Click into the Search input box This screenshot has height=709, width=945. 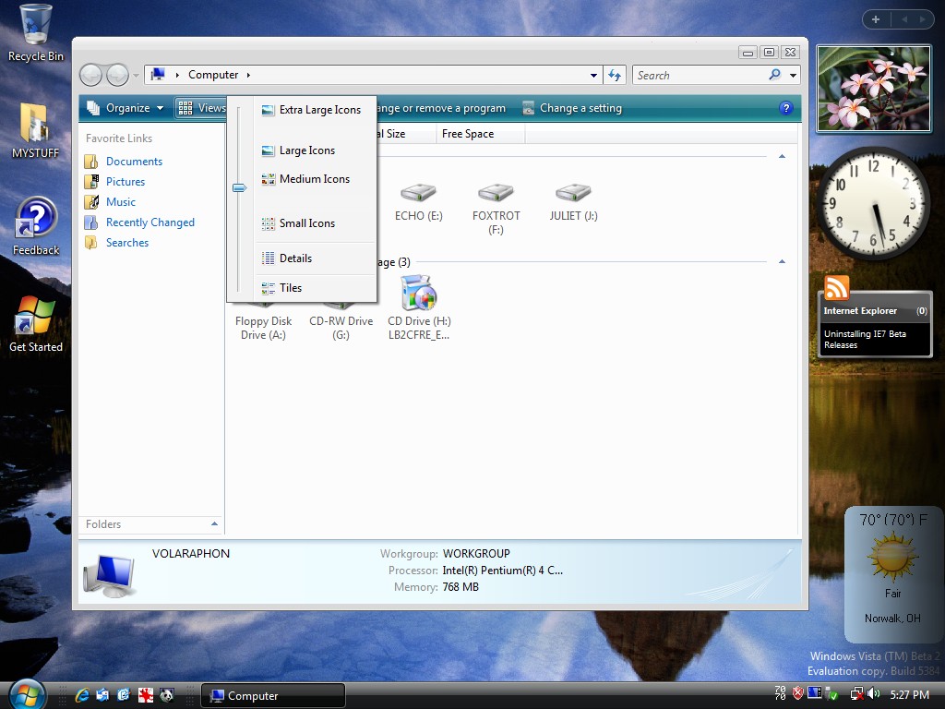point(700,76)
